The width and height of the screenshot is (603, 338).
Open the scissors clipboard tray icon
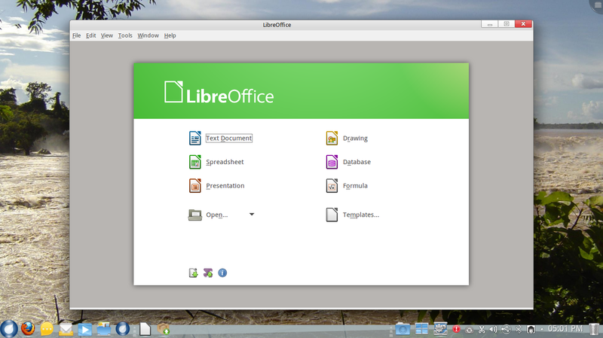482,329
